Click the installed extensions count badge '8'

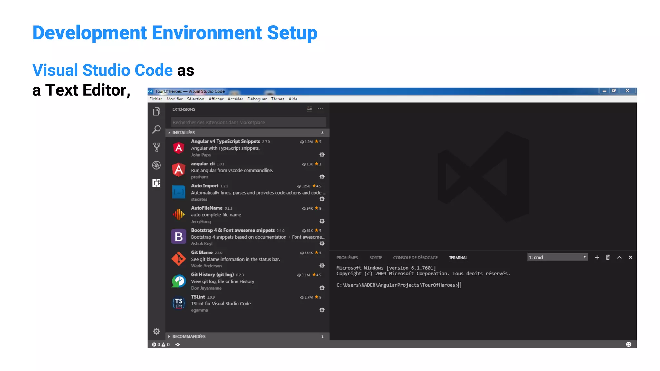pyautogui.click(x=322, y=133)
